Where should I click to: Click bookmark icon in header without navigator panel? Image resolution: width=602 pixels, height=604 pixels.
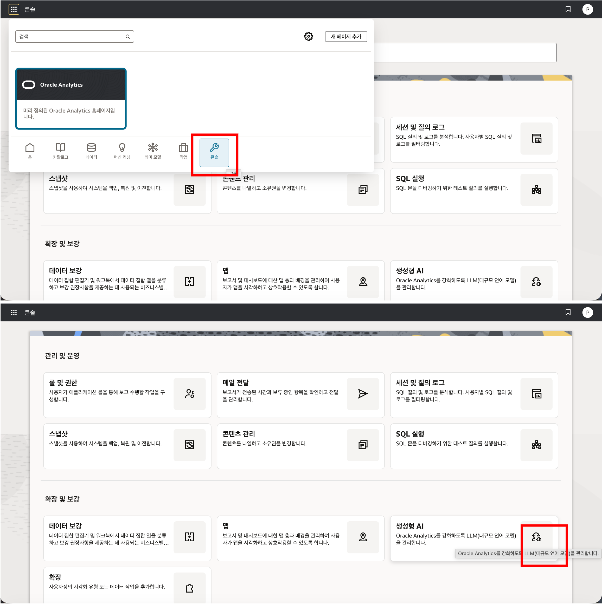click(568, 312)
